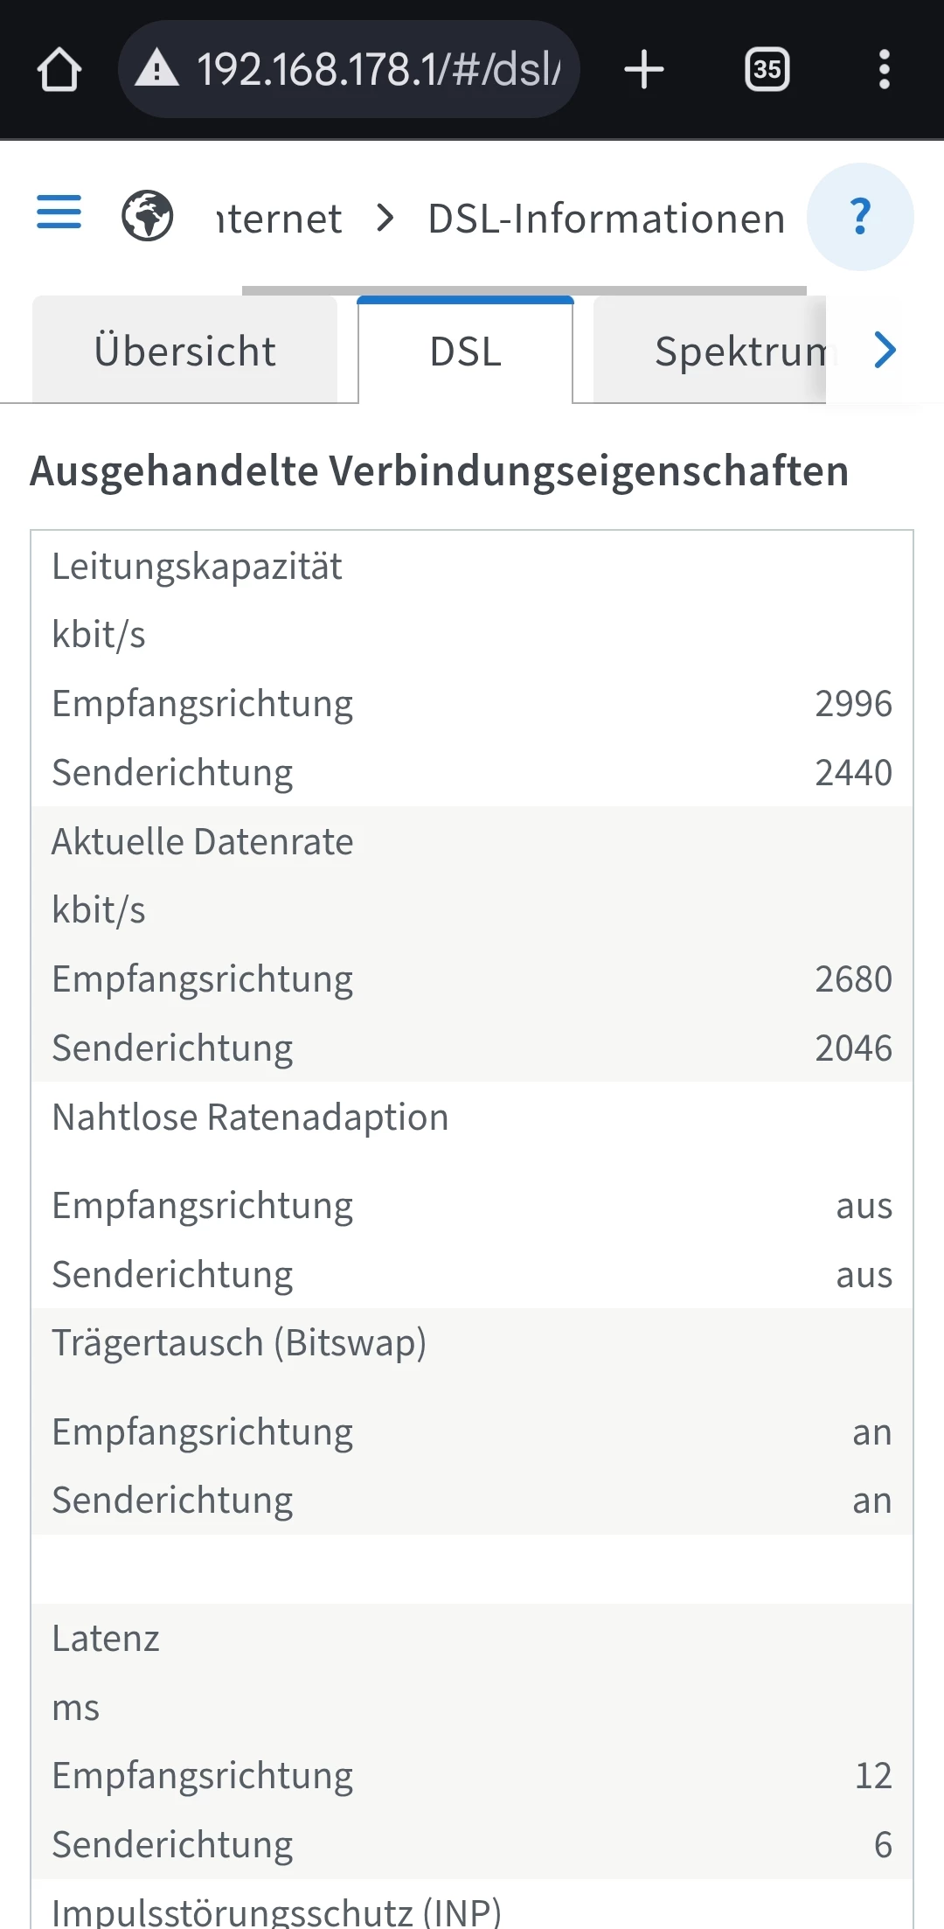Image resolution: width=944 pixels, height=1929 pixels.
Task: Tap the browser home icon
Action: pos(59,70)
